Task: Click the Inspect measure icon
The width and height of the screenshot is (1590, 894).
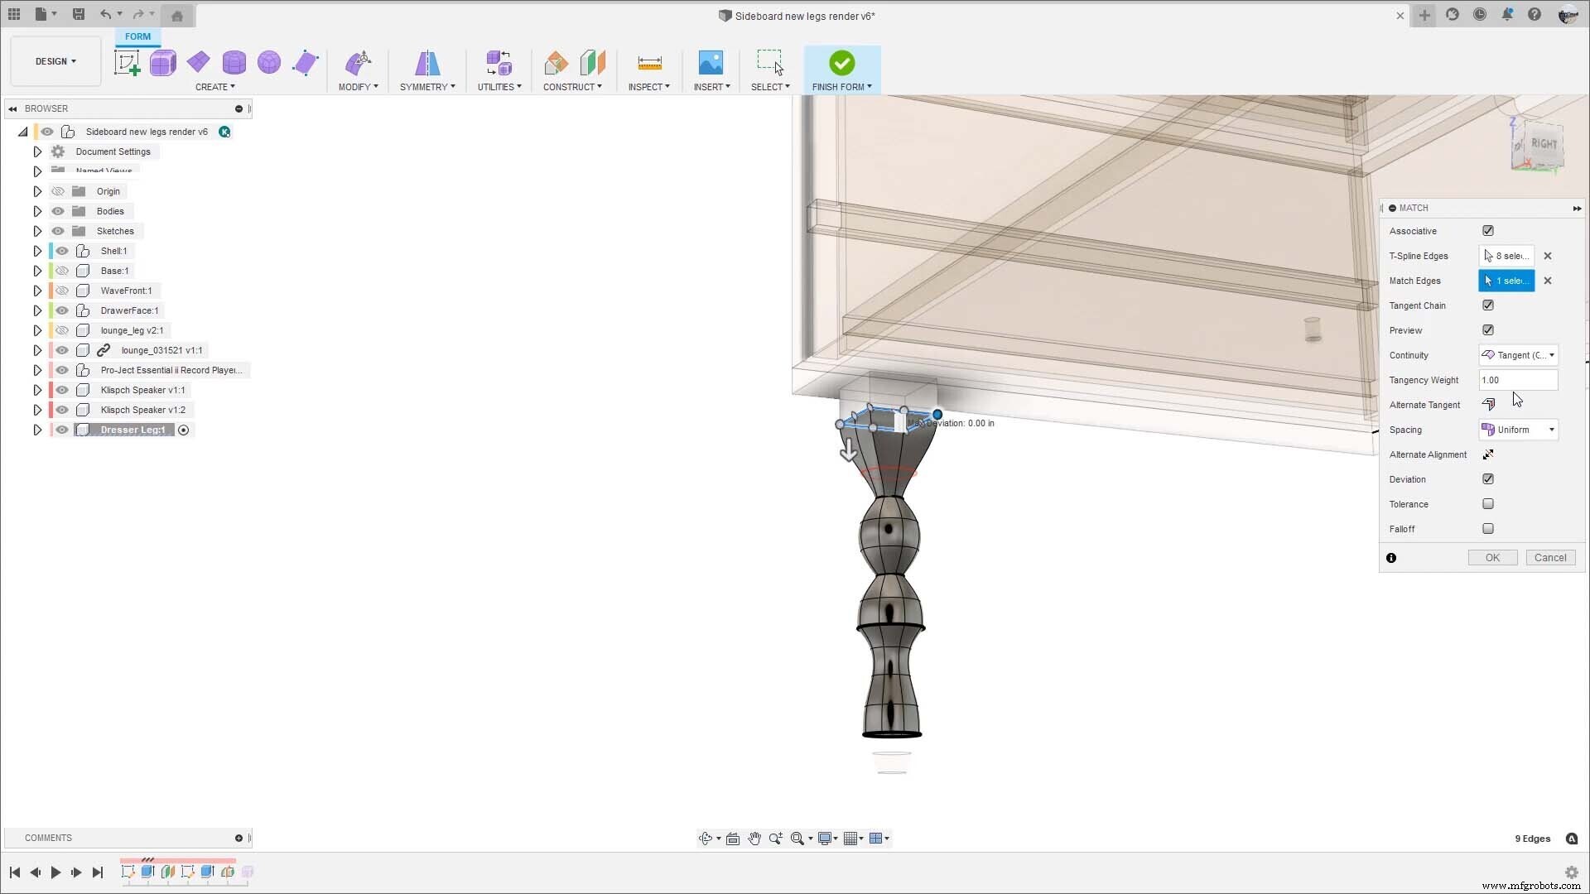Action: coord(649,62)
